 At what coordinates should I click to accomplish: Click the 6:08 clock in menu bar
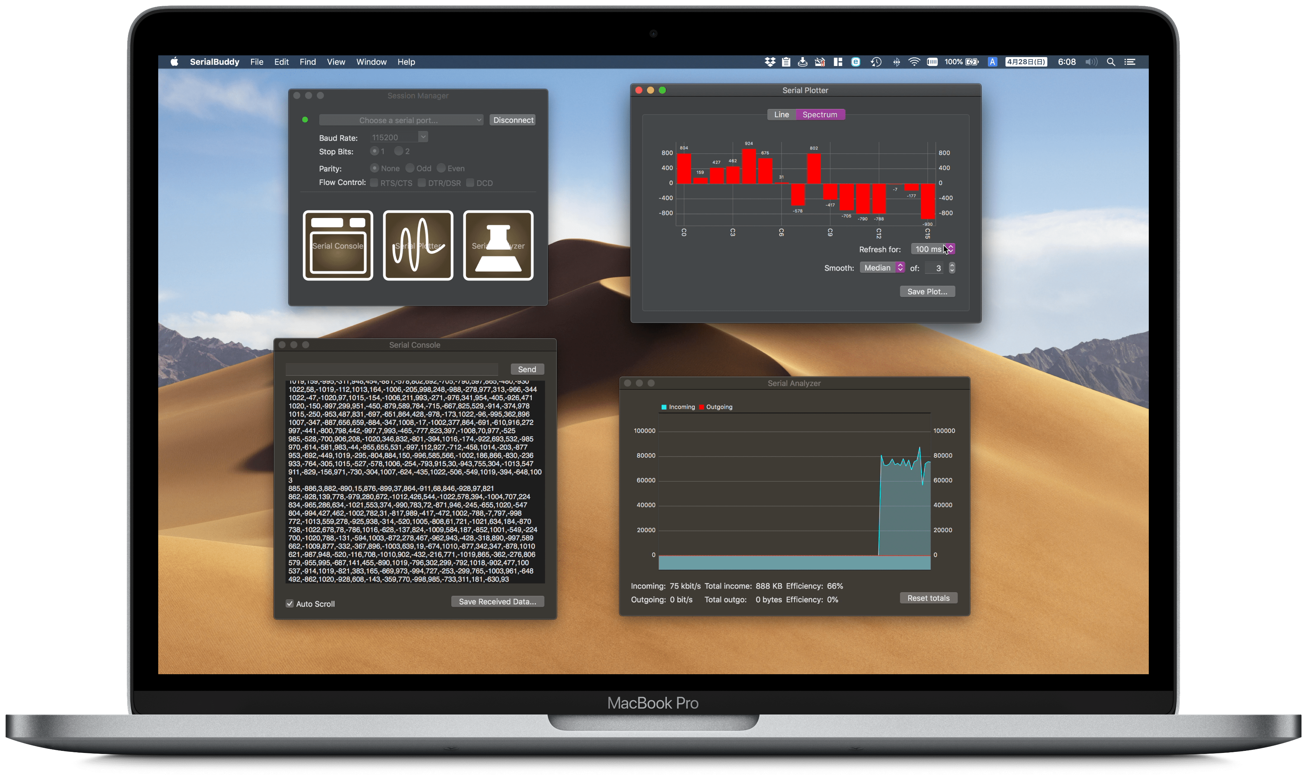(x=1067, y=62)
